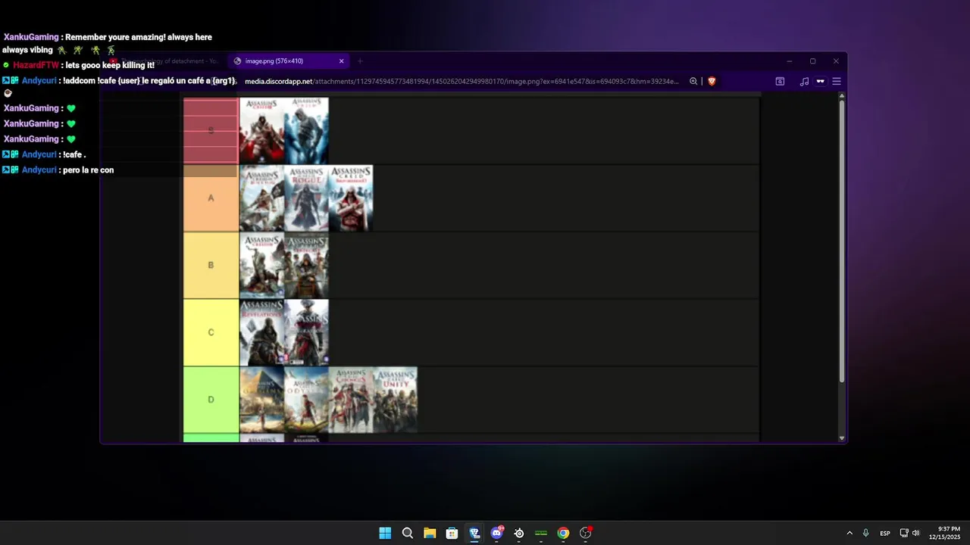Open OBS Studio from the taskbar
Screen dimensions: 970x545
click(586, 533)
